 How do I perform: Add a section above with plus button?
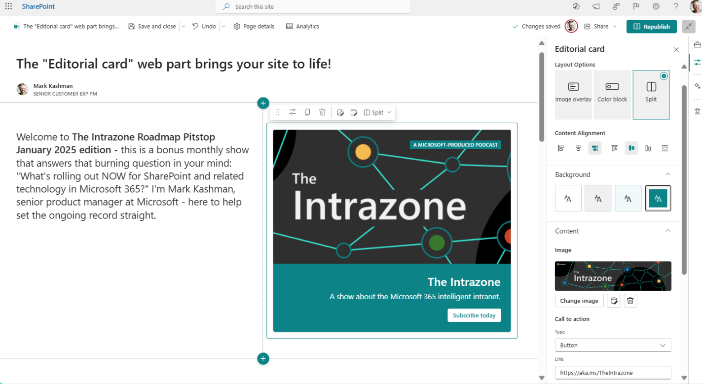click(263, 103)
